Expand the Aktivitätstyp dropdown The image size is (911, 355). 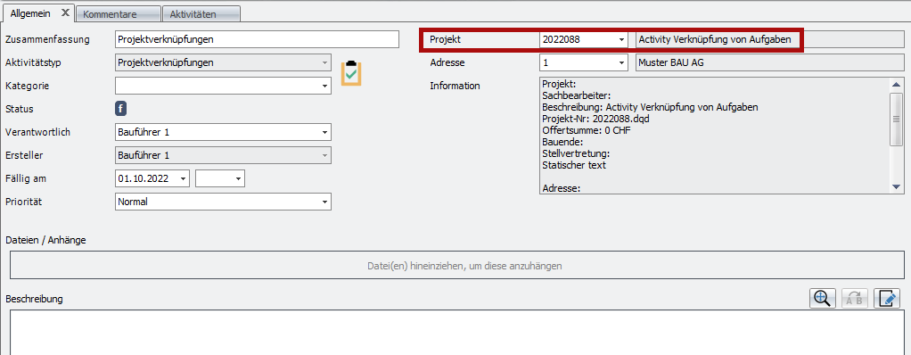coord(324,62)
